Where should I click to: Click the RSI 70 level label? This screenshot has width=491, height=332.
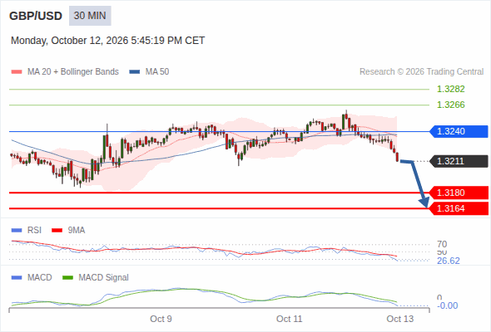coord(442,244)
